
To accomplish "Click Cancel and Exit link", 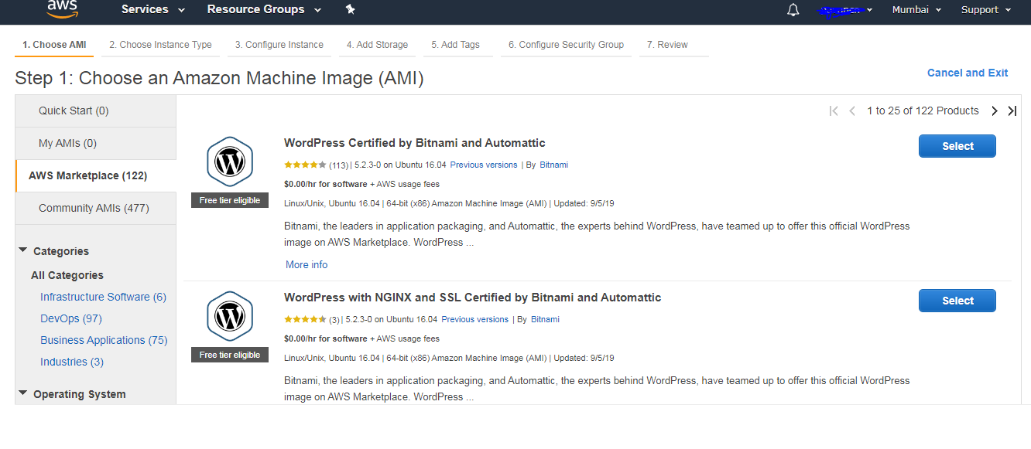I will 968,73.
